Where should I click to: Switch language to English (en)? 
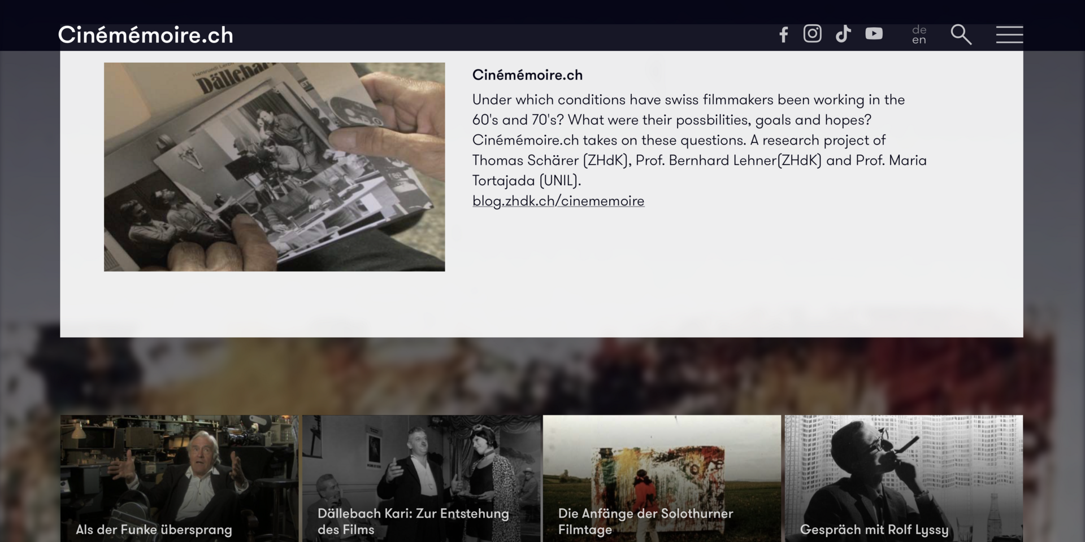tap(919, 40)
